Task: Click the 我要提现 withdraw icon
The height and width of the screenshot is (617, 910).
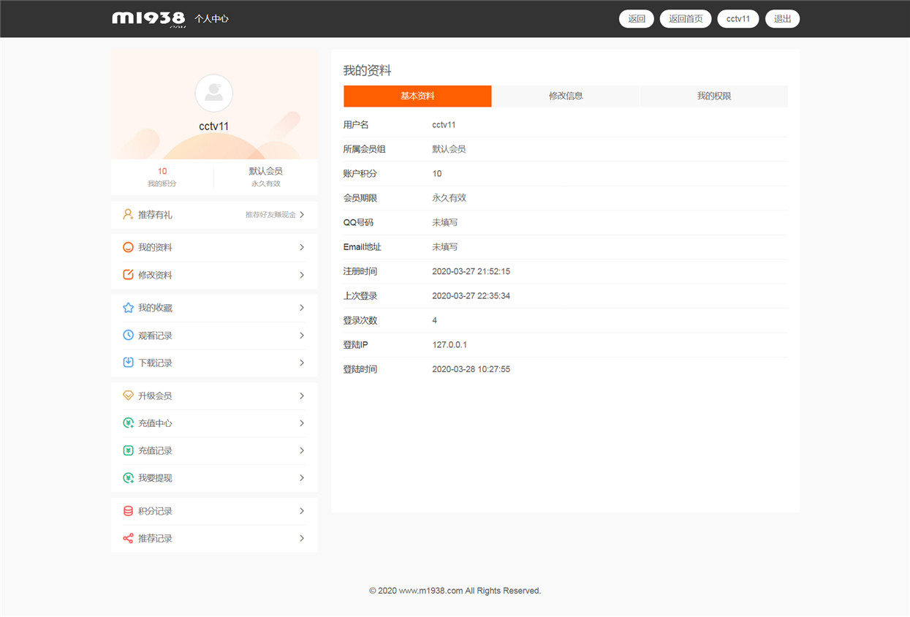Action: (128, 478)
